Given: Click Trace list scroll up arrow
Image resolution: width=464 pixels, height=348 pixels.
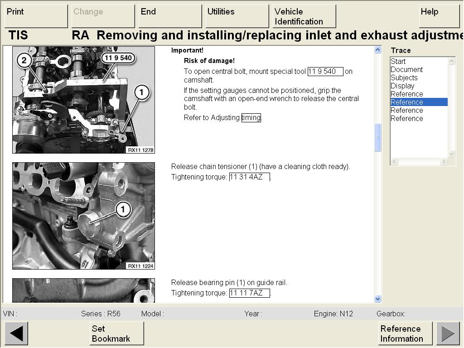Looking at the screenshot, I should (451, 61).
